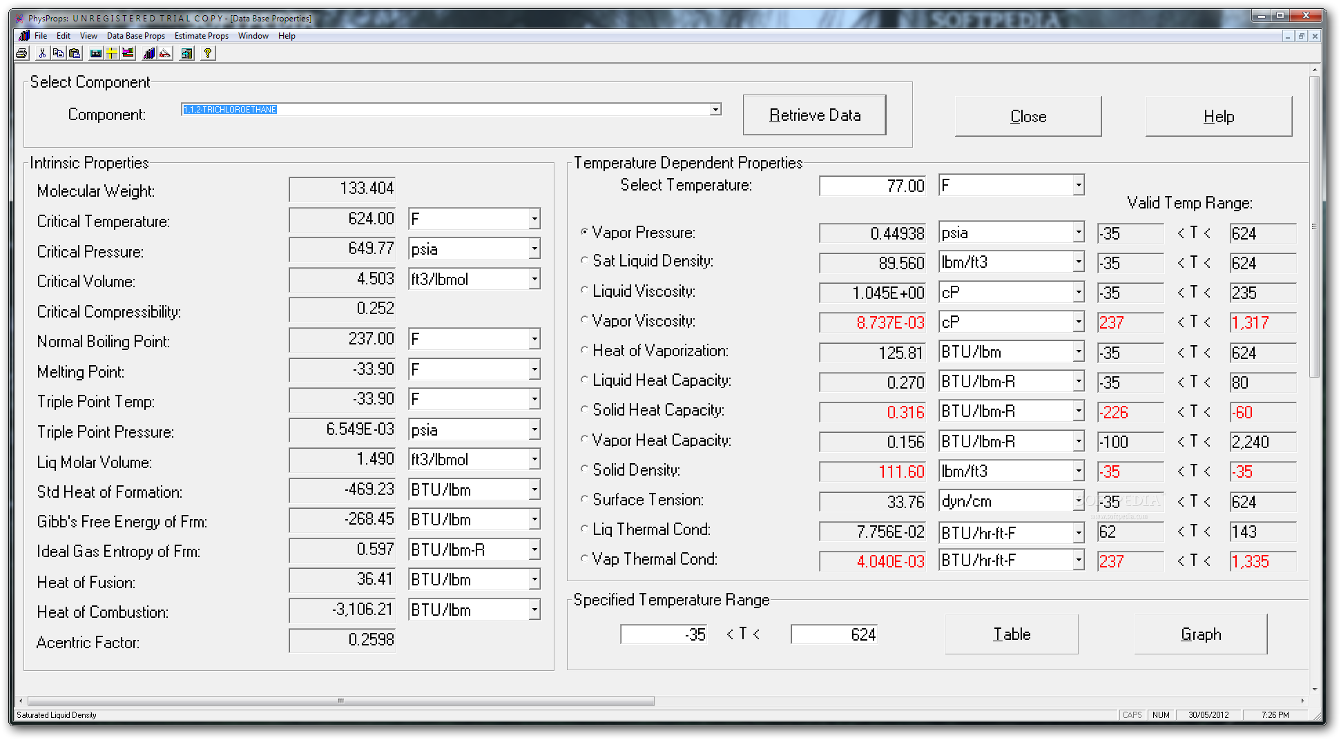Click the Cut scissors icon
The height and width of the screenshot is (740, 1341).
(x=42, y=53)
